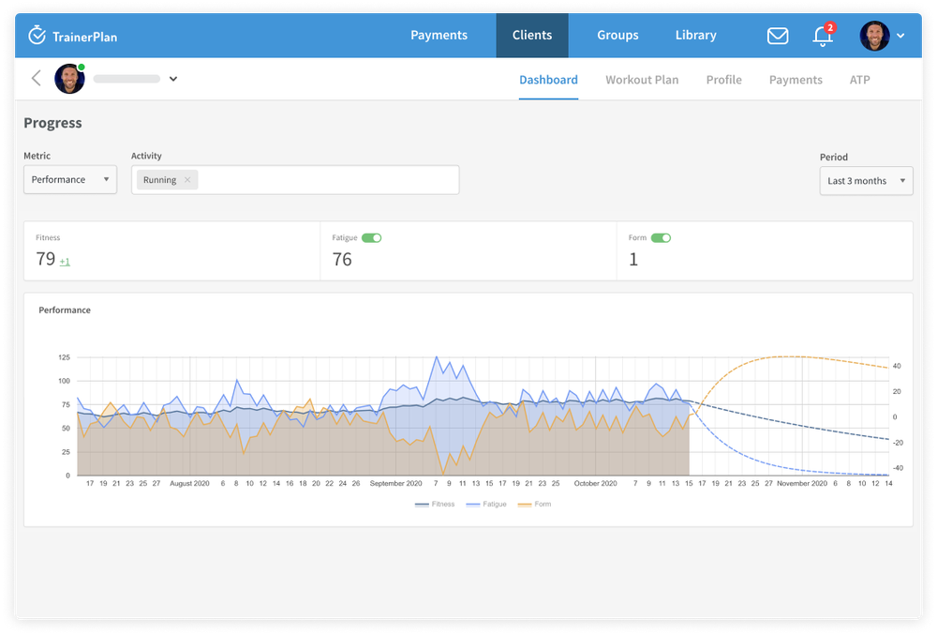Click the TrainerPlan brand text
937x635 pixels.
click(x=85, y=38)
